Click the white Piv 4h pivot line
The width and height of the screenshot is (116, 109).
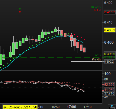(x=87, y=61)
